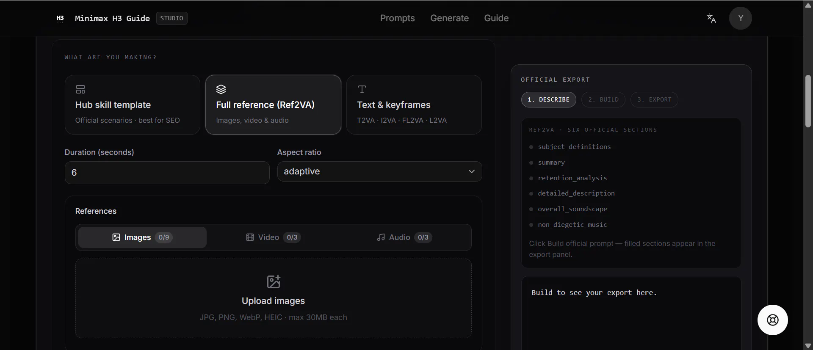Screen dimensions: 813x350
Task: Click the upload image plus icon
Action: coord(274,281)
